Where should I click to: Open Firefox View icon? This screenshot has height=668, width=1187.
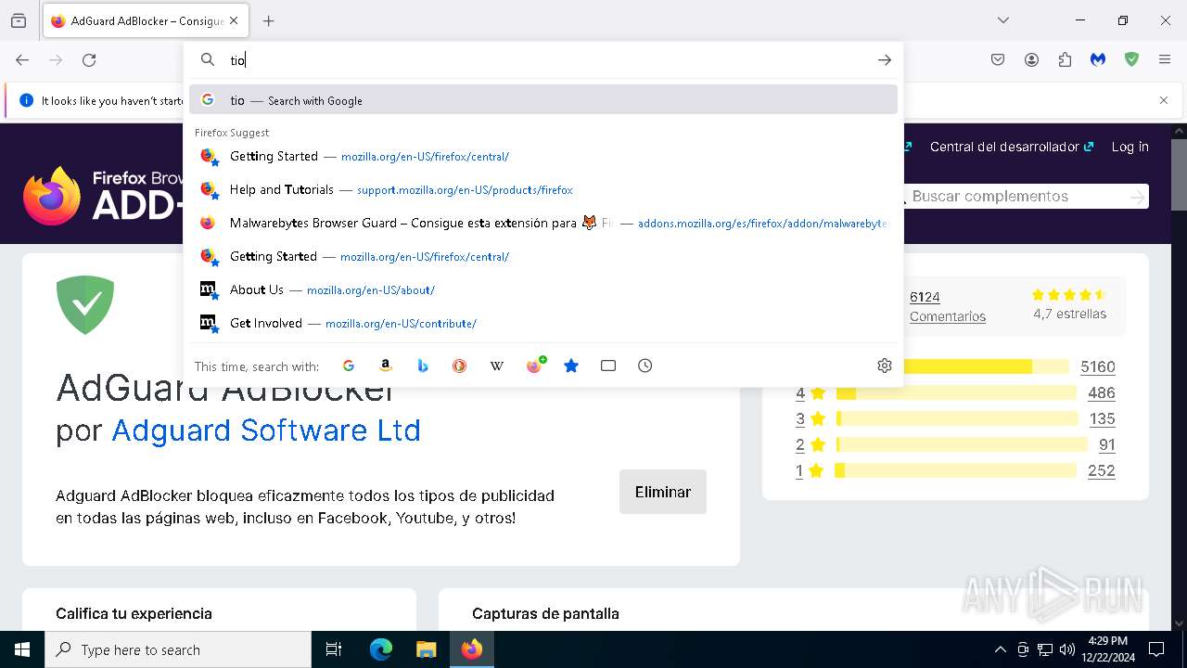pyautogui.click(x=19, y=20)
